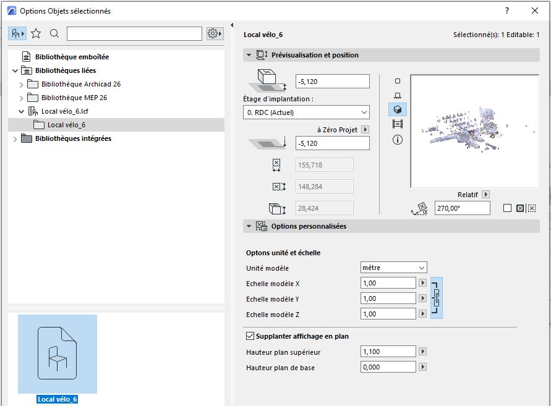Open the Étage d'implantation dropdown
This screenshot has height=406, width=551.
click(306, 112)
